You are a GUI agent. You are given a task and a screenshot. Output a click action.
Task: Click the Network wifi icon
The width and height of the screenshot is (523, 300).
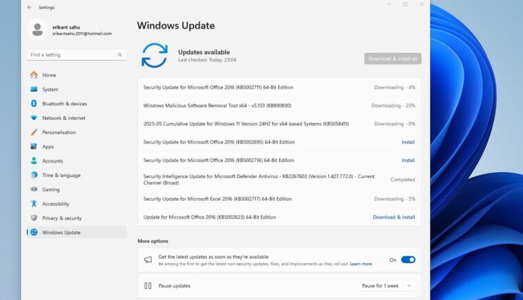pyautogui.click(x=33, y=118)
